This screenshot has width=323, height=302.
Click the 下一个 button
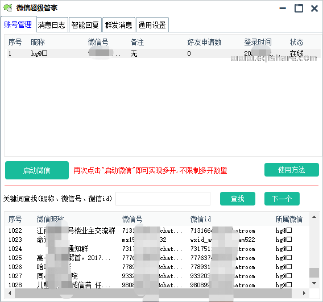[x=282, y=199]
